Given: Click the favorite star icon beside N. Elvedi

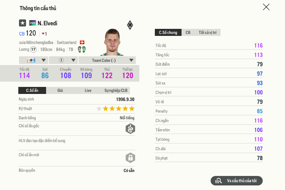Looking at the screenshot, I should (x=23, y=23).
